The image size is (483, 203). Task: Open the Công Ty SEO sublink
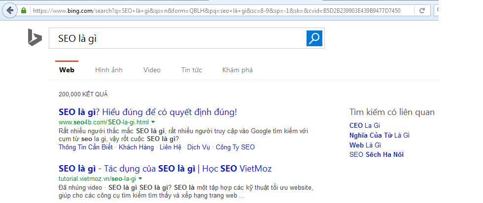coord(236,147)
